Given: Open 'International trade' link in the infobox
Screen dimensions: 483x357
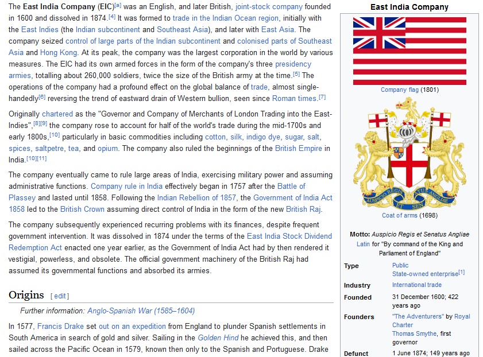Looking at the screenshot, I should 417,285.
